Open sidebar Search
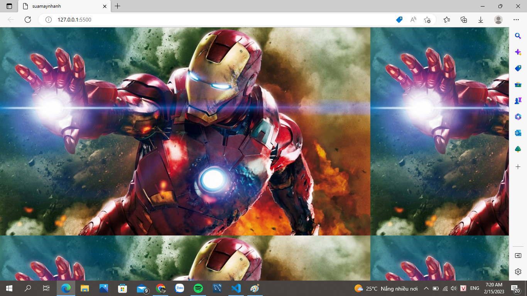527x296 pixels. (x=518, y=36)
